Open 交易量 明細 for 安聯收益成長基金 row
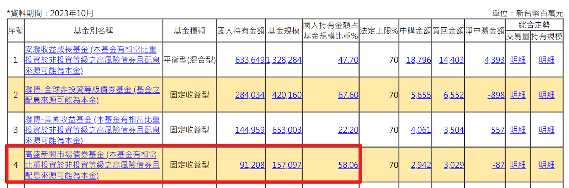This screenshot has height=188, width=569. [518, 60]
